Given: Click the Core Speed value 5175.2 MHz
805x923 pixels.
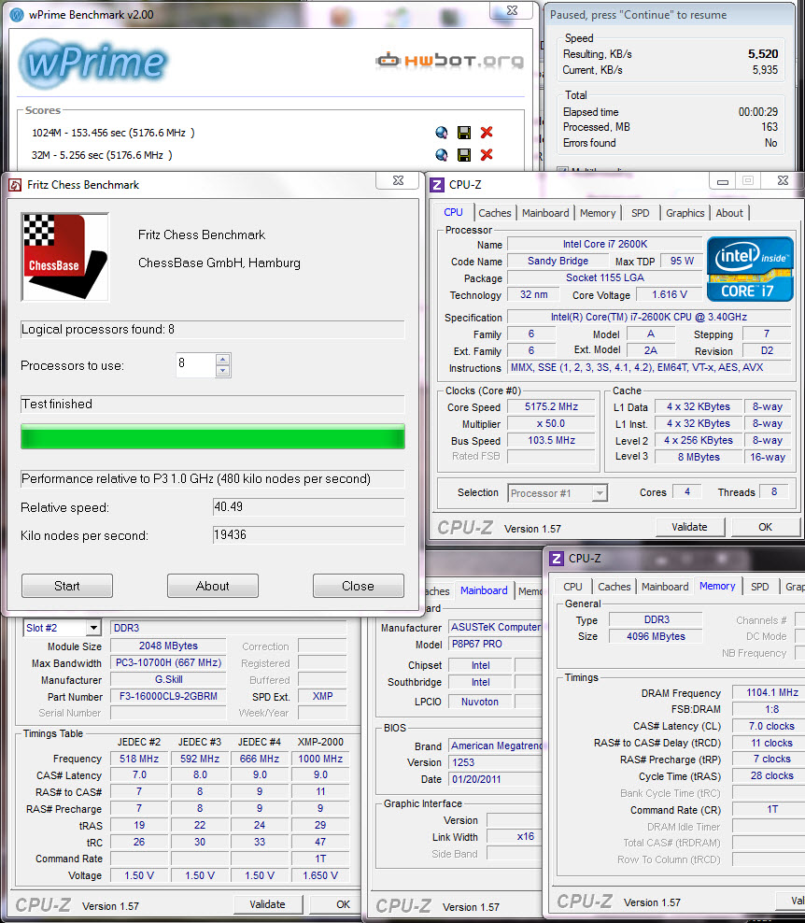Looking at the screenshot, I should point(551,406).
